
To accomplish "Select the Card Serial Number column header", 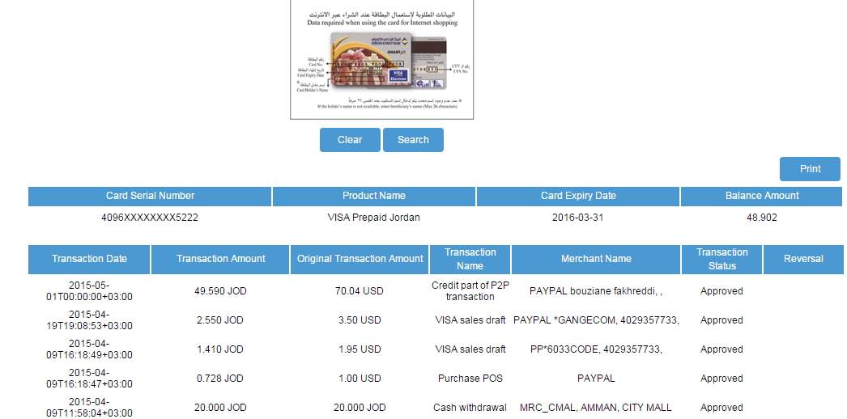I will [150, 196].
